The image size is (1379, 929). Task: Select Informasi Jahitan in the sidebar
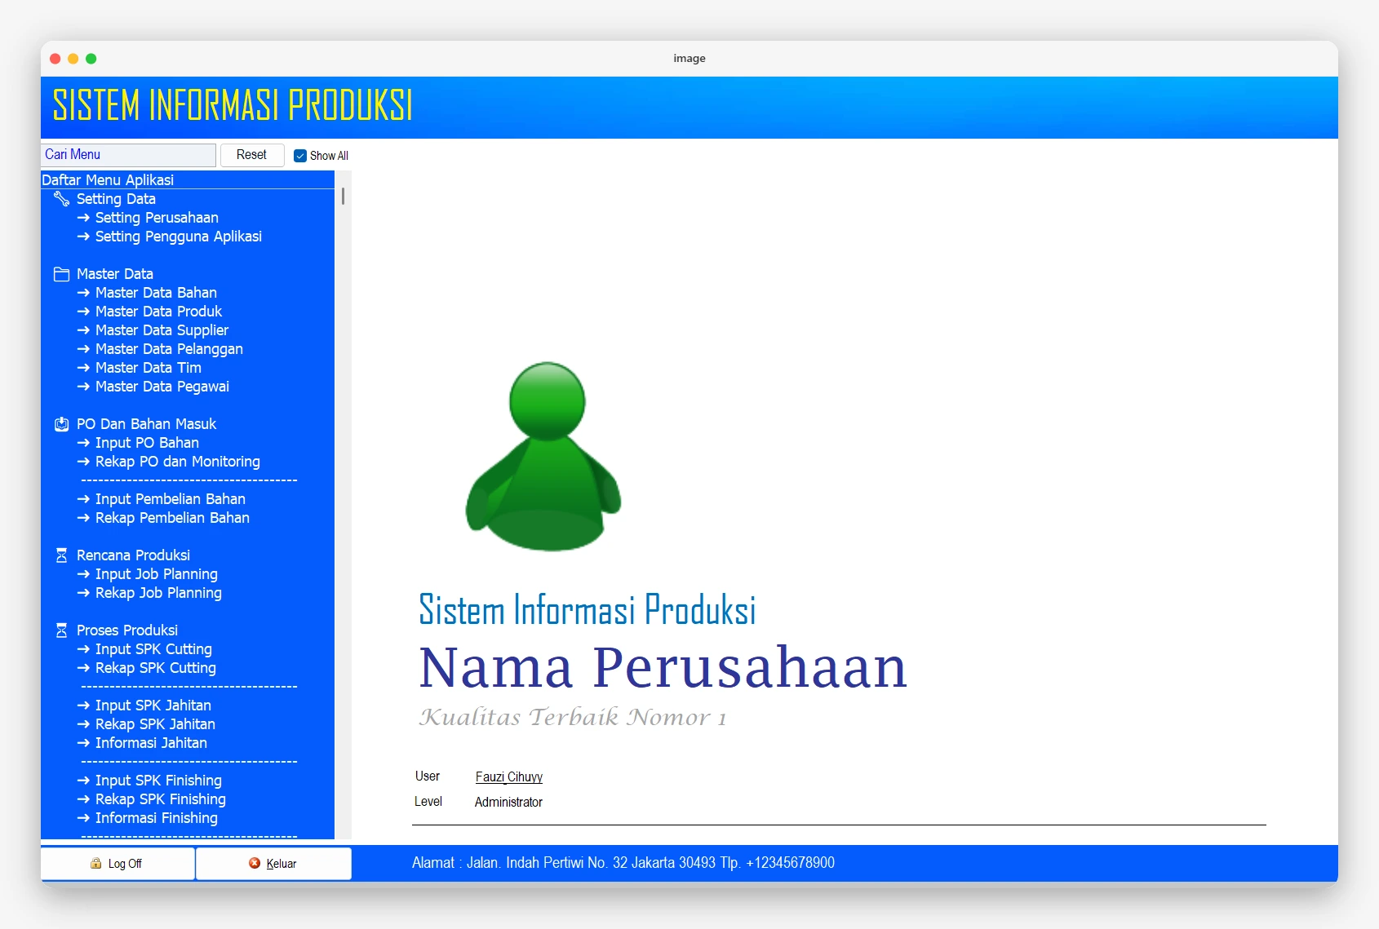(150, 743)
